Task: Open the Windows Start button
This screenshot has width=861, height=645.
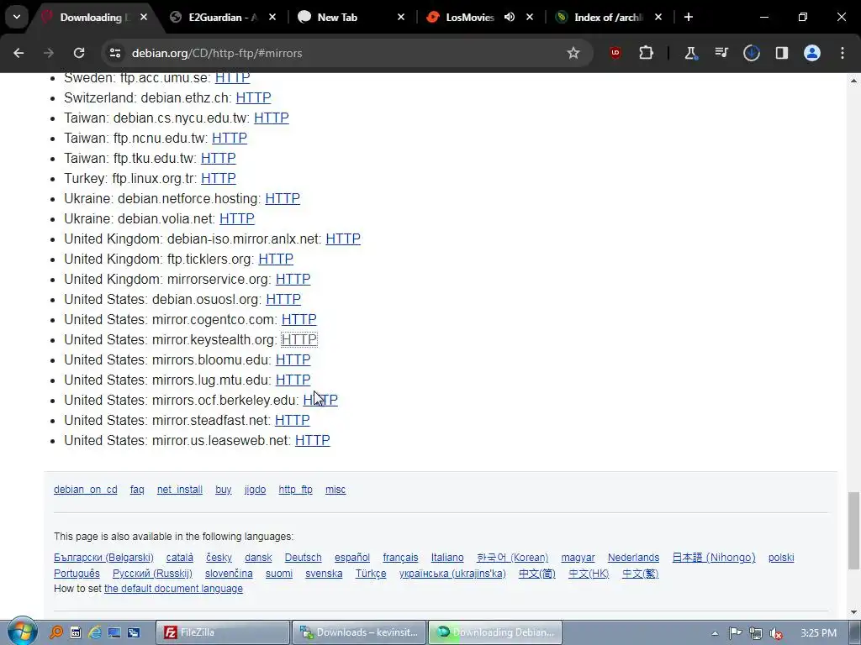Action: (x=21, y=632)
